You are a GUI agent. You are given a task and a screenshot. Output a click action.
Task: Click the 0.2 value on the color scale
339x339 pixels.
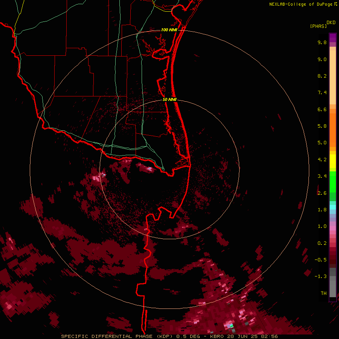pyautogui.click(x=322, y=243)
